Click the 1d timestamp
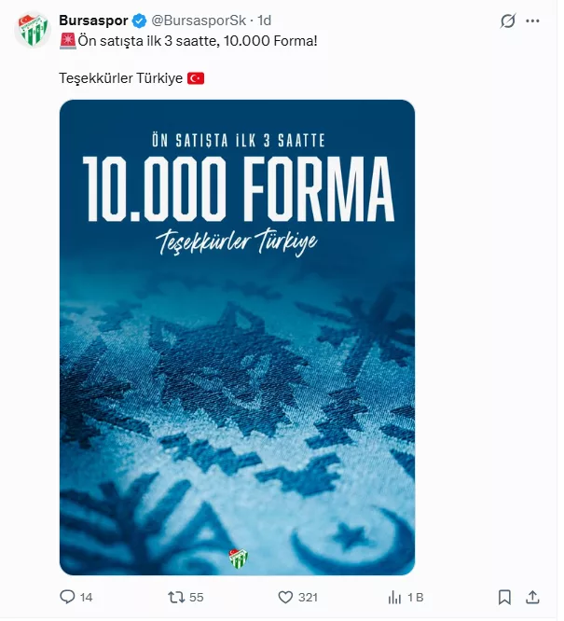Screen dimensions: 564x621 click(x=267, y=21)
